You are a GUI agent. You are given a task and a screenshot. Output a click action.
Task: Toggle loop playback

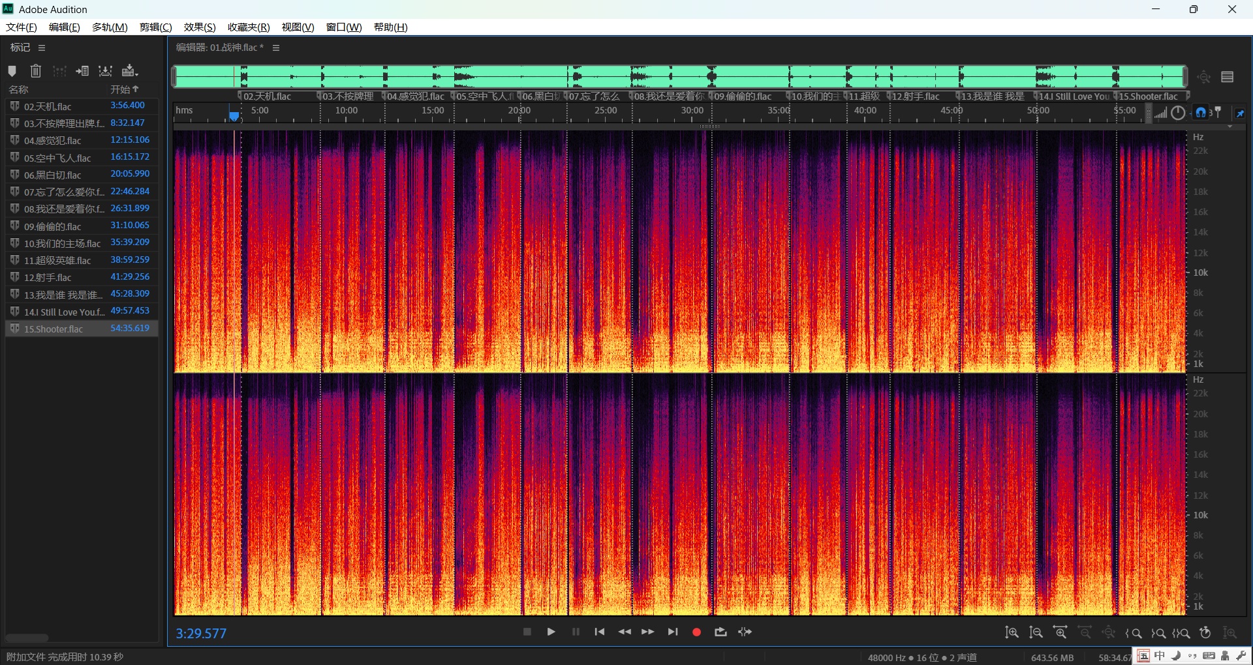click(720, 632)
